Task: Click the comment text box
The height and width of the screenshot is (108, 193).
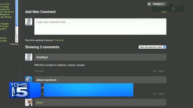Action: (x=100, y=26)
